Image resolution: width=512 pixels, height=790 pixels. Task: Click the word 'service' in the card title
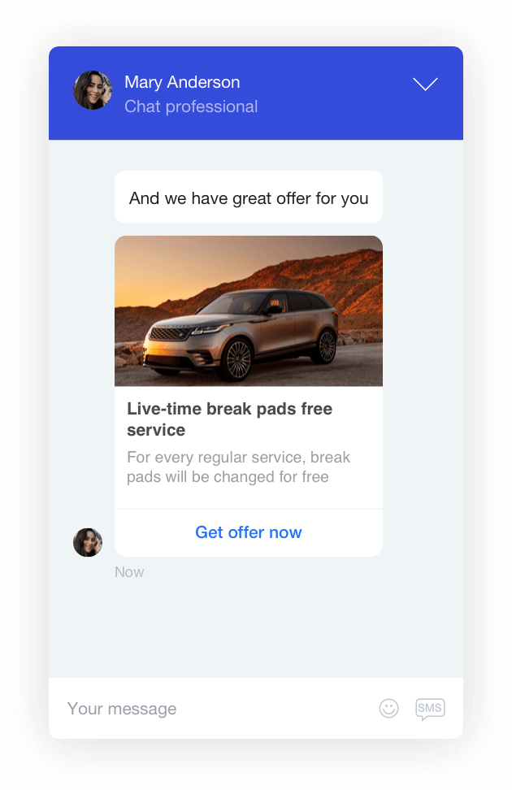point(156,430)
